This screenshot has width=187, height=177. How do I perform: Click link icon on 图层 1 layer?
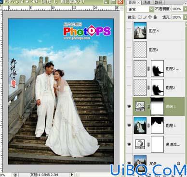tap(148, 126)
